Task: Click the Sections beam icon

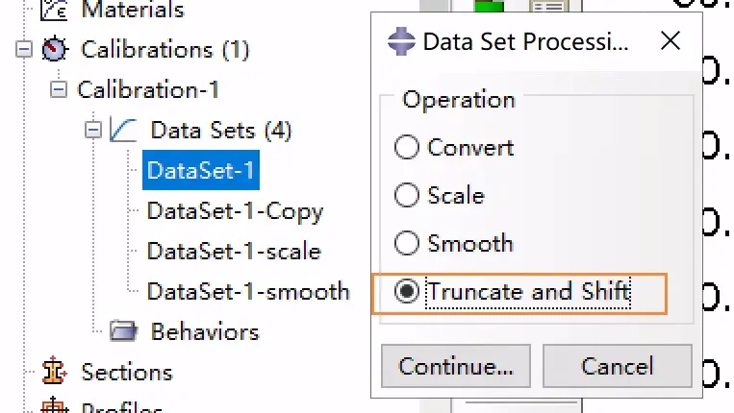Action: tap(54, 371)
